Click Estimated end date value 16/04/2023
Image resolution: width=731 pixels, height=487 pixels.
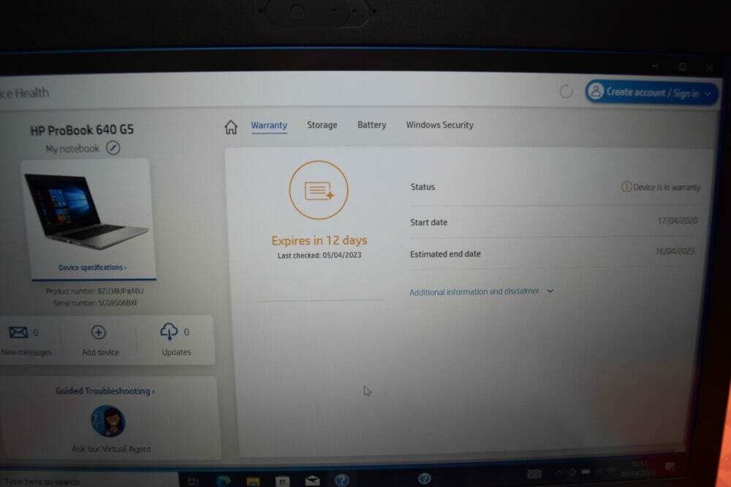[675, 251]
